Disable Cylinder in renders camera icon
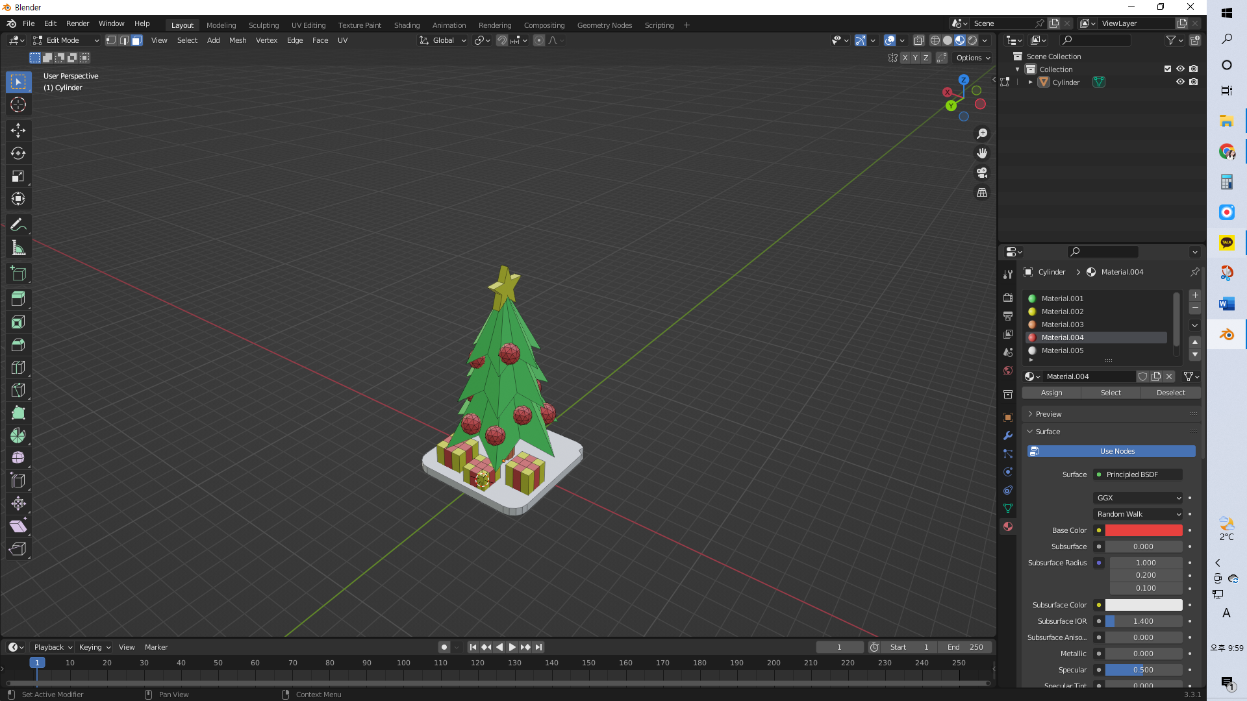 (1194, 82)
